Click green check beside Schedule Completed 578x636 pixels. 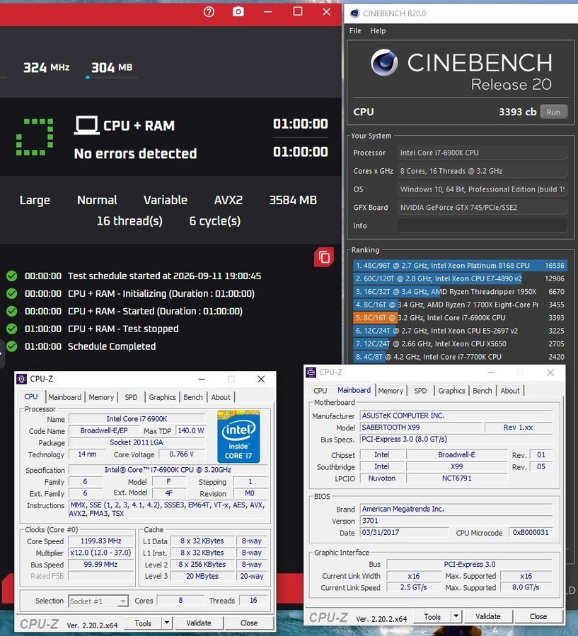(x=12, y=346)
